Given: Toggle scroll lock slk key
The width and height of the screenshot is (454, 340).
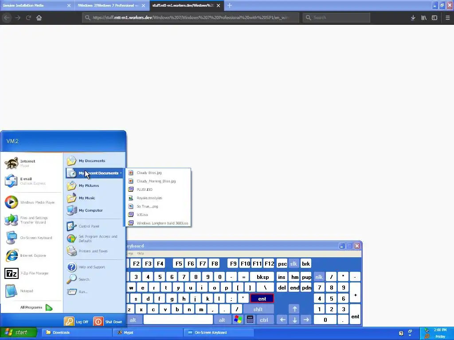Looking at the screenshot, I should pyautogui.click(x=294, y=264).
